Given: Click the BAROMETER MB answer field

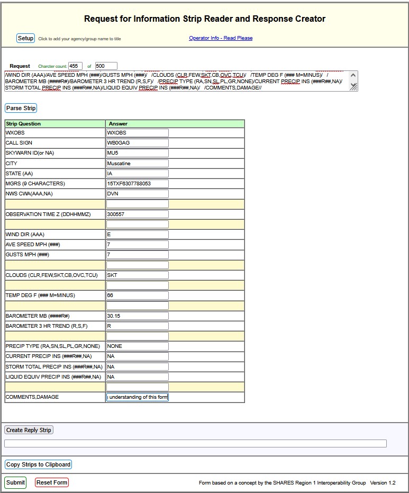Looking at the screenshot, I should pos(138,316).
